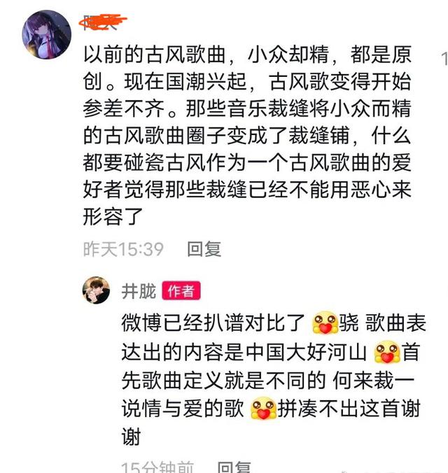
Task: Tap the scribbled-out username of first commenter
Action: 103,22
